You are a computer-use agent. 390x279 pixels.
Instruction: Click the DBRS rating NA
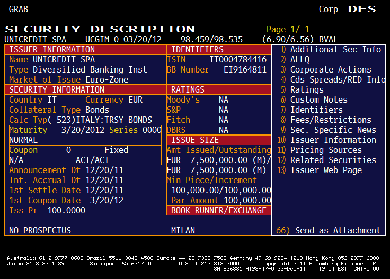tap(224, 130)
